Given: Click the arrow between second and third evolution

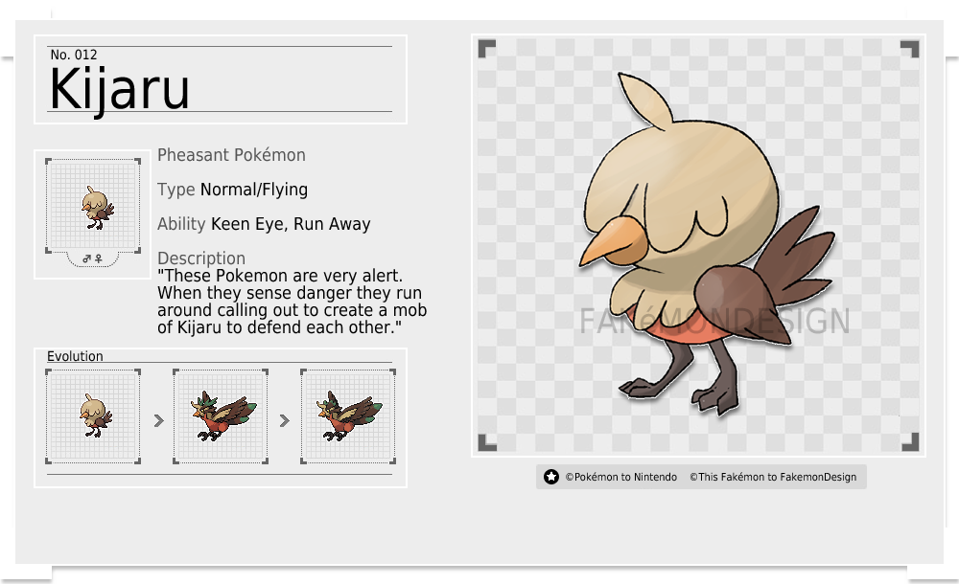Looking at the screenshot, I should (285, 421).
